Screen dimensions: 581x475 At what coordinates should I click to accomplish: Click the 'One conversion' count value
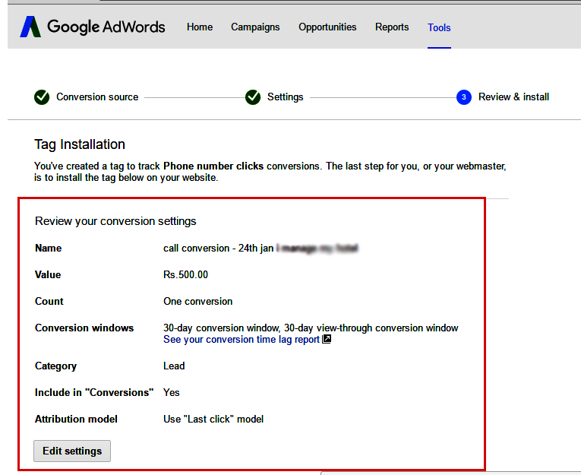tap(197, 302)
